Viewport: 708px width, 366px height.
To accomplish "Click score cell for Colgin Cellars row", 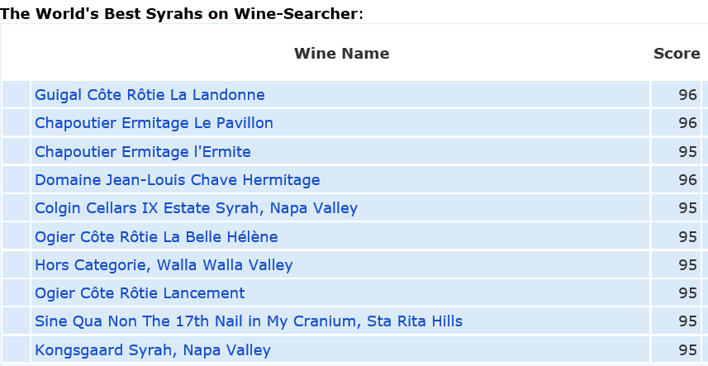I will pos(676,208).
